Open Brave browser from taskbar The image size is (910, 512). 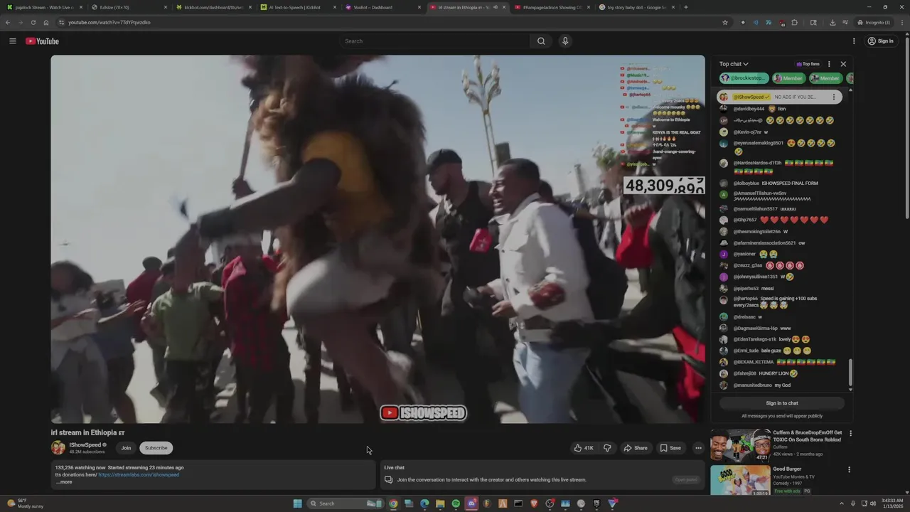coord(534,503)
